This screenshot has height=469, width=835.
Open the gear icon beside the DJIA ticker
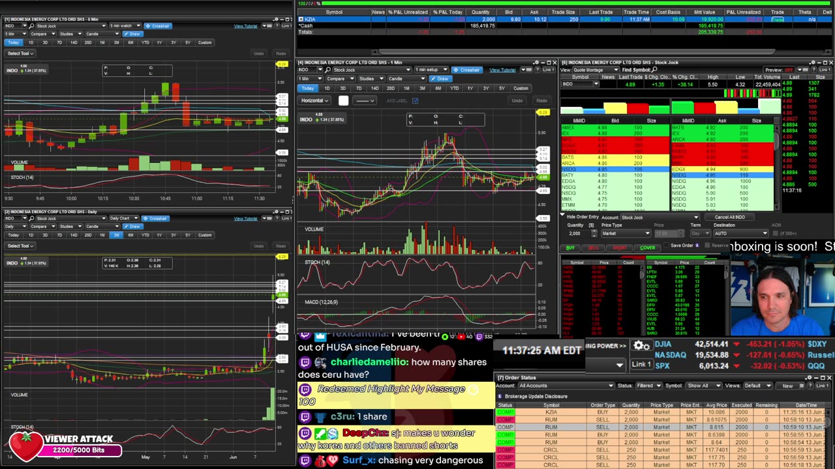coord(641,346)
